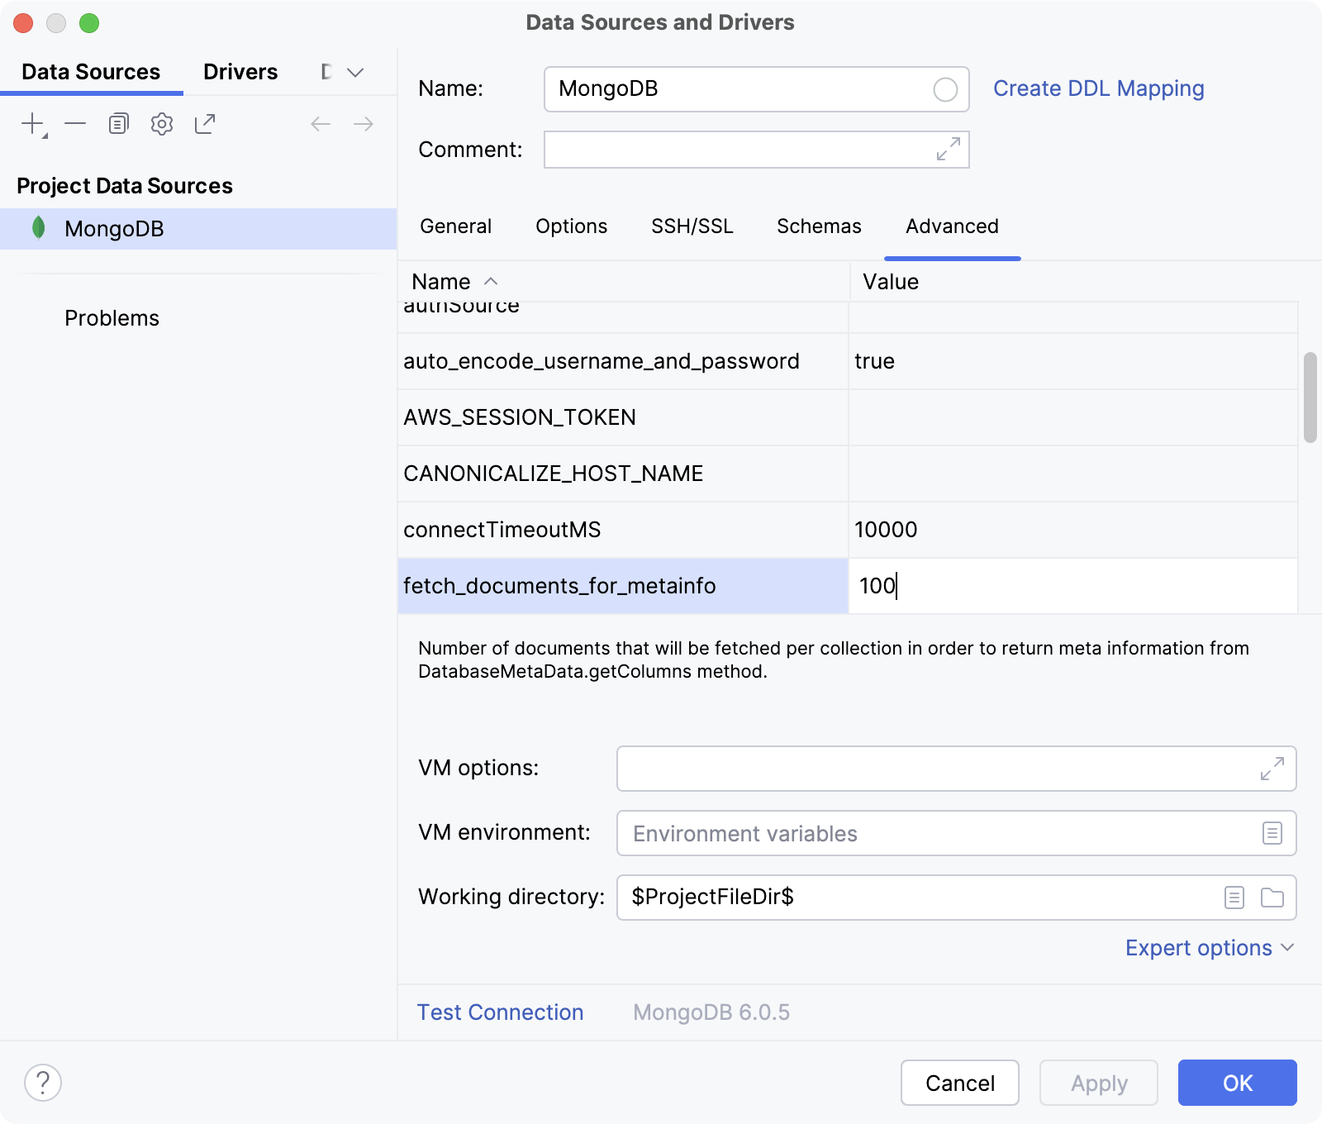Image resolution: width=1322 pixels, height=1124 pixels.
Task: Remove the selected data source
Action: coord(75,124)
